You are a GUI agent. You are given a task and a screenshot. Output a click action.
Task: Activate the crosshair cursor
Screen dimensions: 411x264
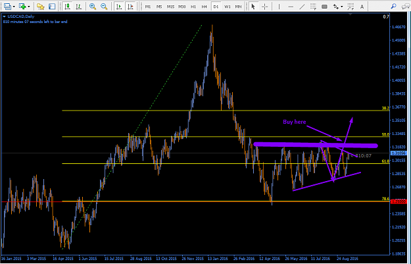(x=265, y=7)
